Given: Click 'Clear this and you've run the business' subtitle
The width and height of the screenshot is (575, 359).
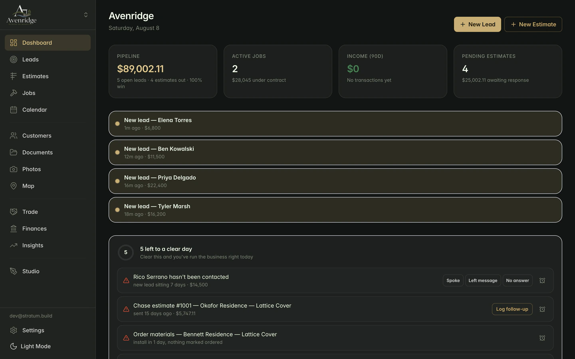Looking at the screenshot, I should (196, 257).
